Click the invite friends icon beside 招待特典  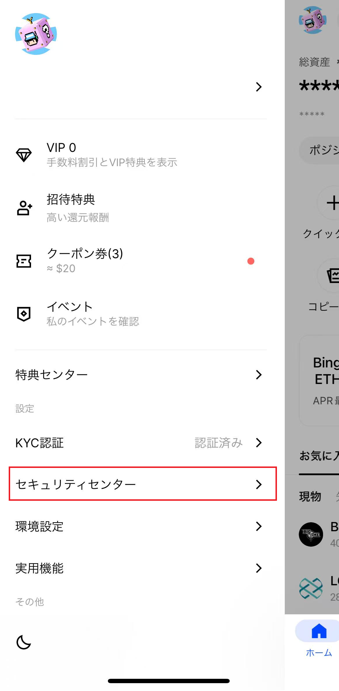click(24, 208)
